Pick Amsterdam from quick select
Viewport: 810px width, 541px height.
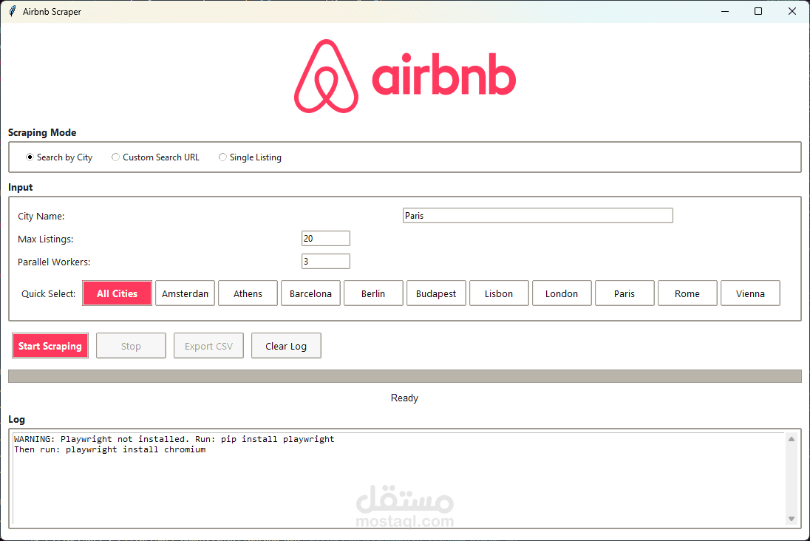click(x=185, y=293)
